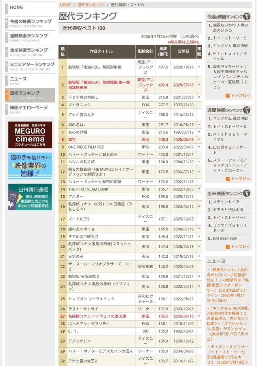The height and width of the screenshot is (366, 257).
Task: Click 作品タイトル column header
Action: [101, 51]
